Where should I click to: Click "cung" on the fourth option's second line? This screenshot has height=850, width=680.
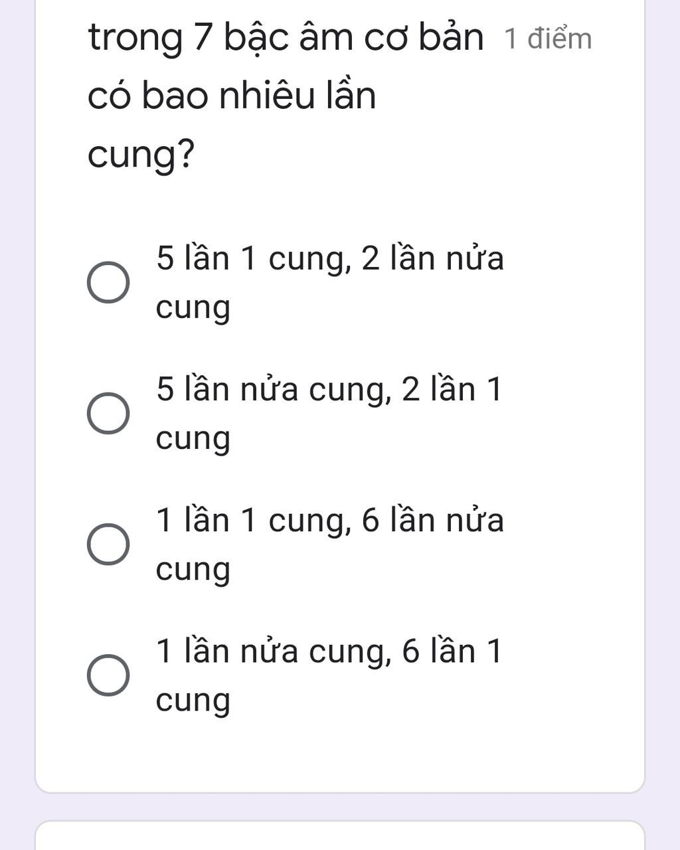pos(193,700)
